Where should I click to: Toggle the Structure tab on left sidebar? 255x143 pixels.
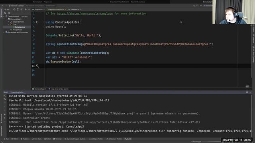[x=1, y=118]
